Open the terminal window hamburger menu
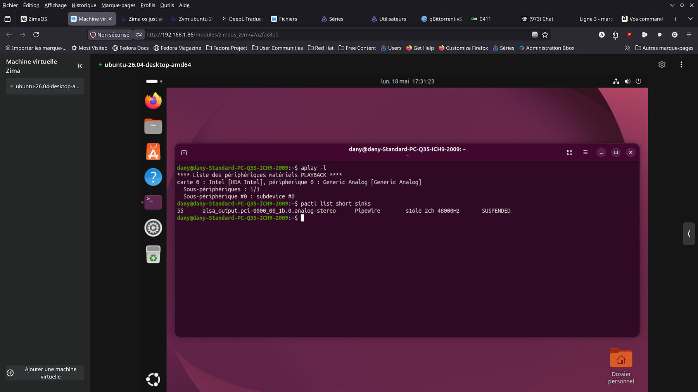698x392 pixels. click(586, 153)
